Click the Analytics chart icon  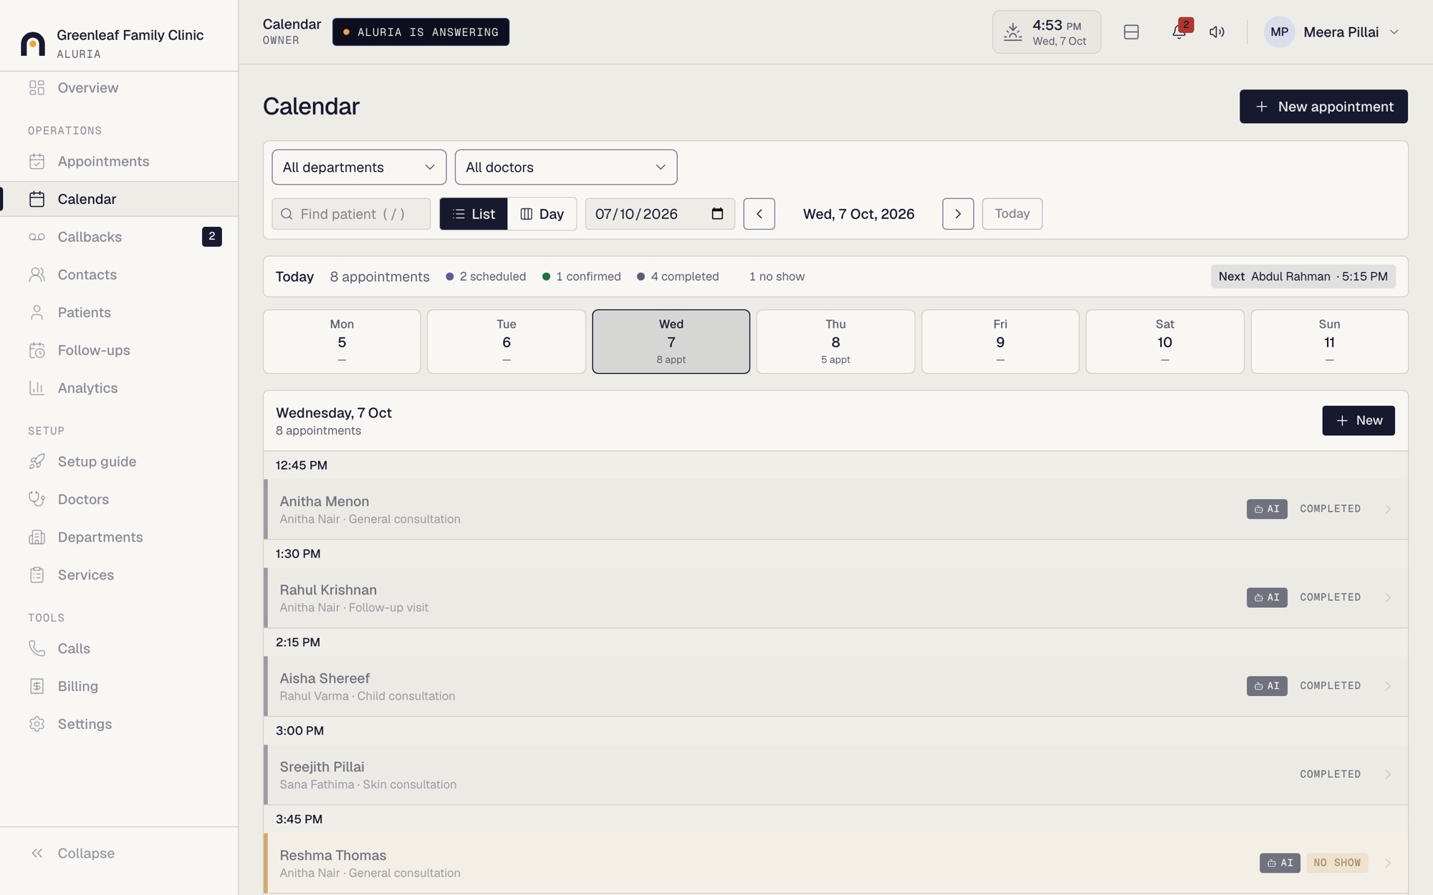point(37,388)
